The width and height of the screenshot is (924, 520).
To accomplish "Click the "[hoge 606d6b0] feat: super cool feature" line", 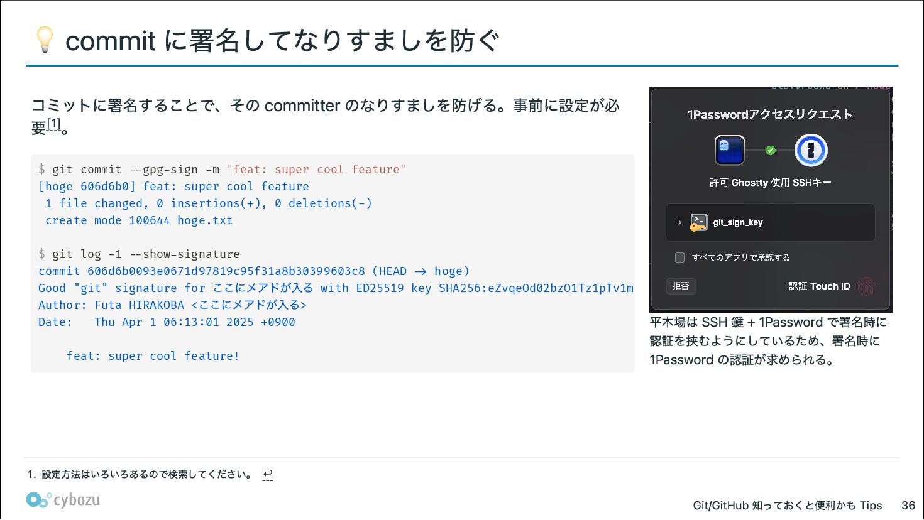I will click(173, 187).
